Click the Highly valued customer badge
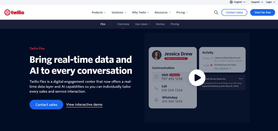This screenshot has width=278, height=131. coord(176,58)
